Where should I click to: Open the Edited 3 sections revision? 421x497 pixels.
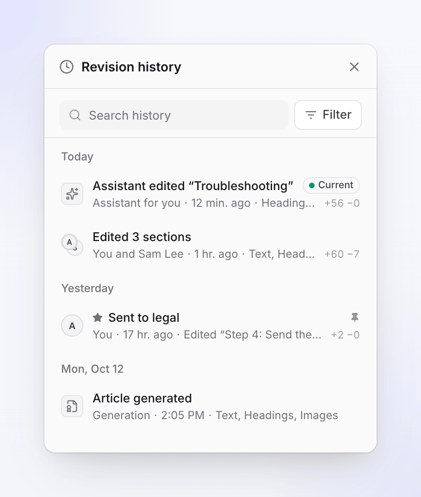210,245
